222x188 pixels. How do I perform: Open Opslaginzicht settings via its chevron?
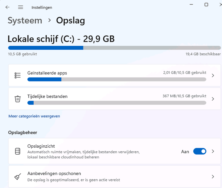tap(213, 151)
